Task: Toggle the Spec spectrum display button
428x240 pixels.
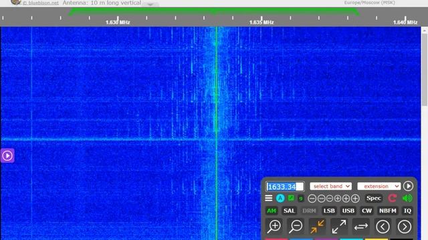Action: [374, 198]
